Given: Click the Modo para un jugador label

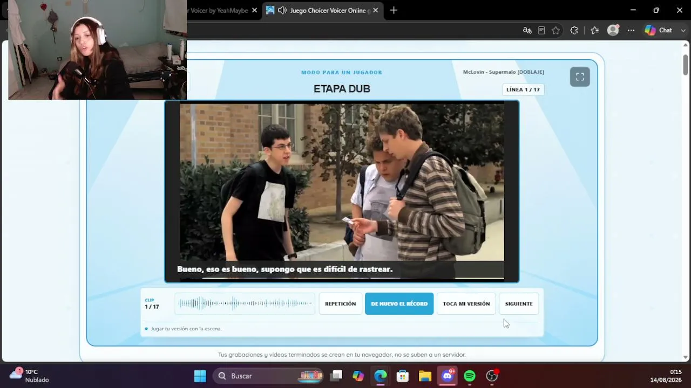Looking at the screenshot, I should pyautogui.click(x=342, y=72).
